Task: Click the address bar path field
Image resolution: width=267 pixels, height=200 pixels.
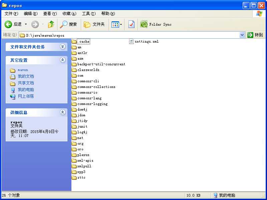Action: (129, 35)
